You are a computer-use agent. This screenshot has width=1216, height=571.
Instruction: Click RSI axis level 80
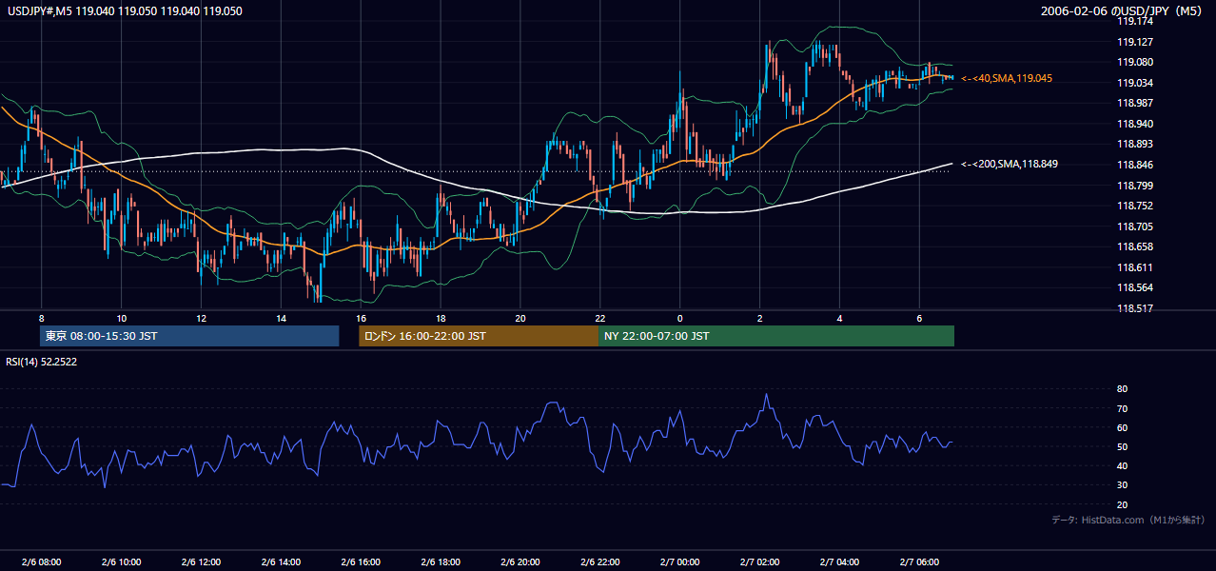1123,389
